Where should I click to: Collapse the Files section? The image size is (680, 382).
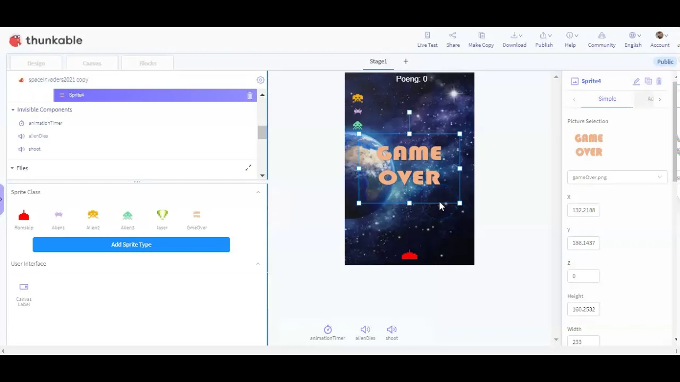point(12,168)
